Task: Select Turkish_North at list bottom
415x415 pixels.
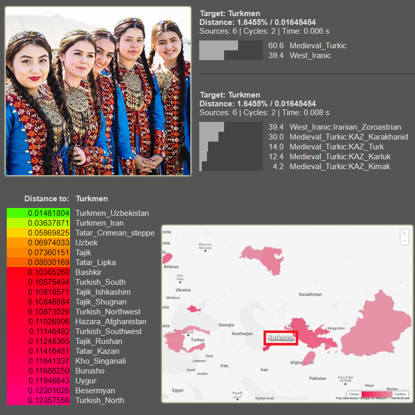Action: click(x=100, y=400)
